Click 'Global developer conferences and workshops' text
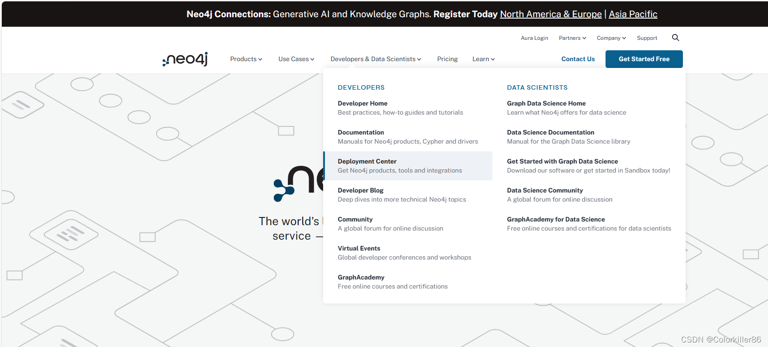The image size is (768, 347). (x=404, y=257)
